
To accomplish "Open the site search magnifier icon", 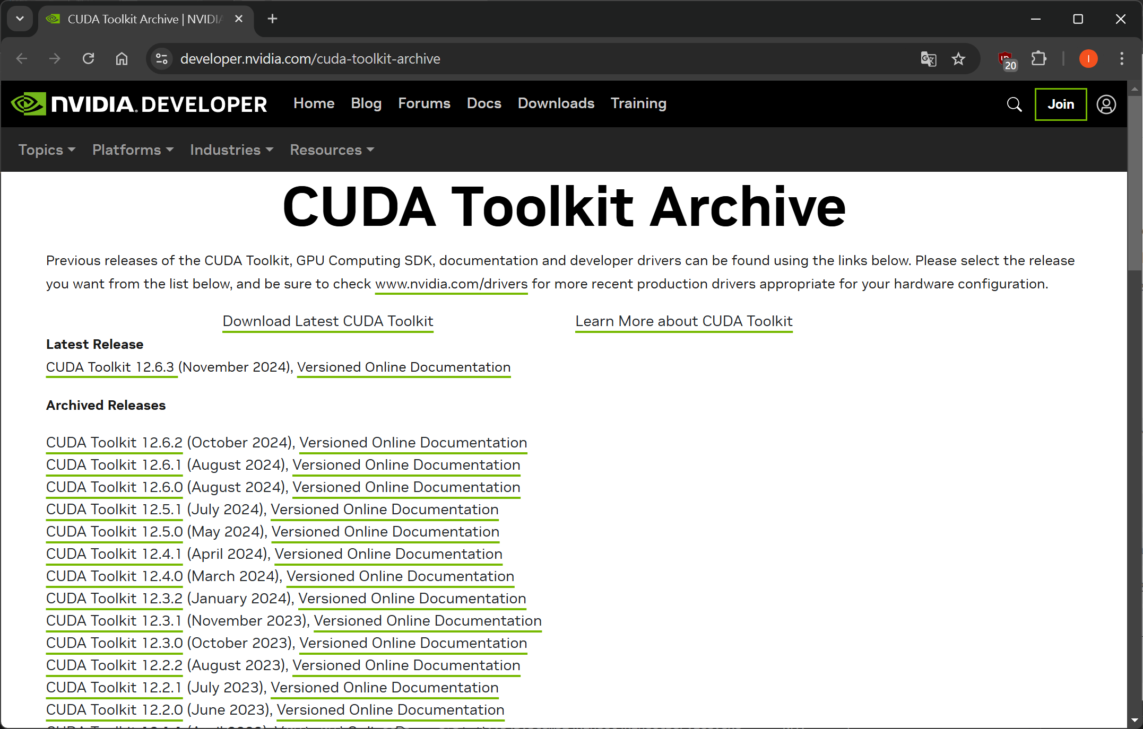I will point(1014,104).
